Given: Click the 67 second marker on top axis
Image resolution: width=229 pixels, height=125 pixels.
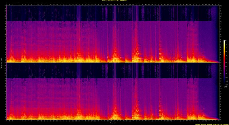Looking at the screenshot, I should (x=218, y=5).
